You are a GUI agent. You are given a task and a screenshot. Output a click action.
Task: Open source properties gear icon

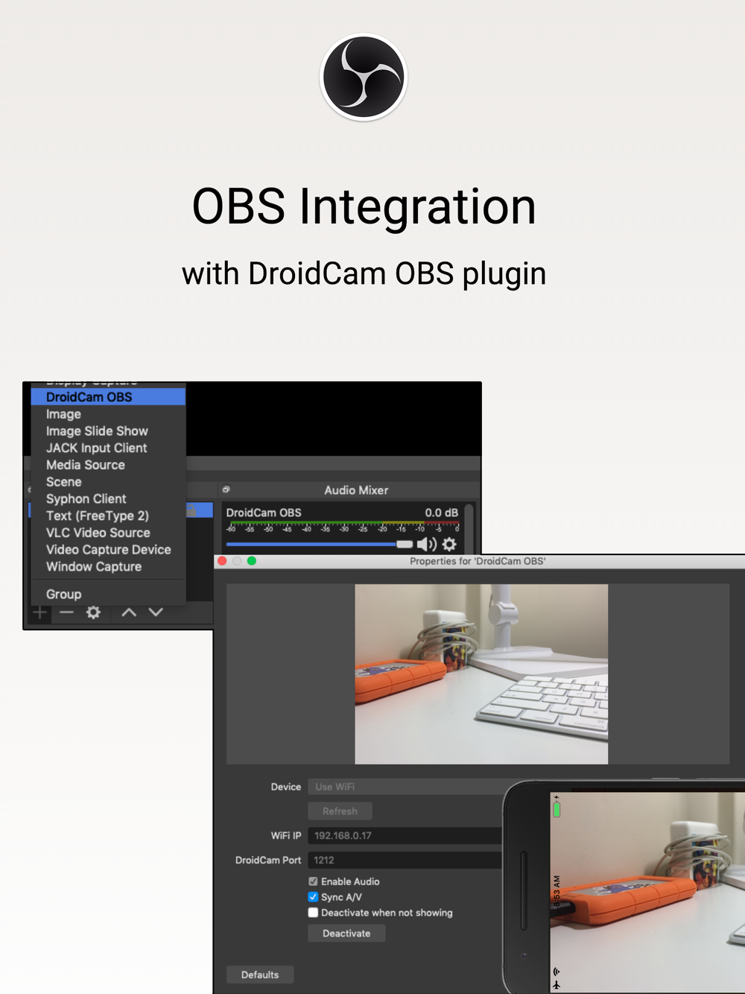(93, 612)
